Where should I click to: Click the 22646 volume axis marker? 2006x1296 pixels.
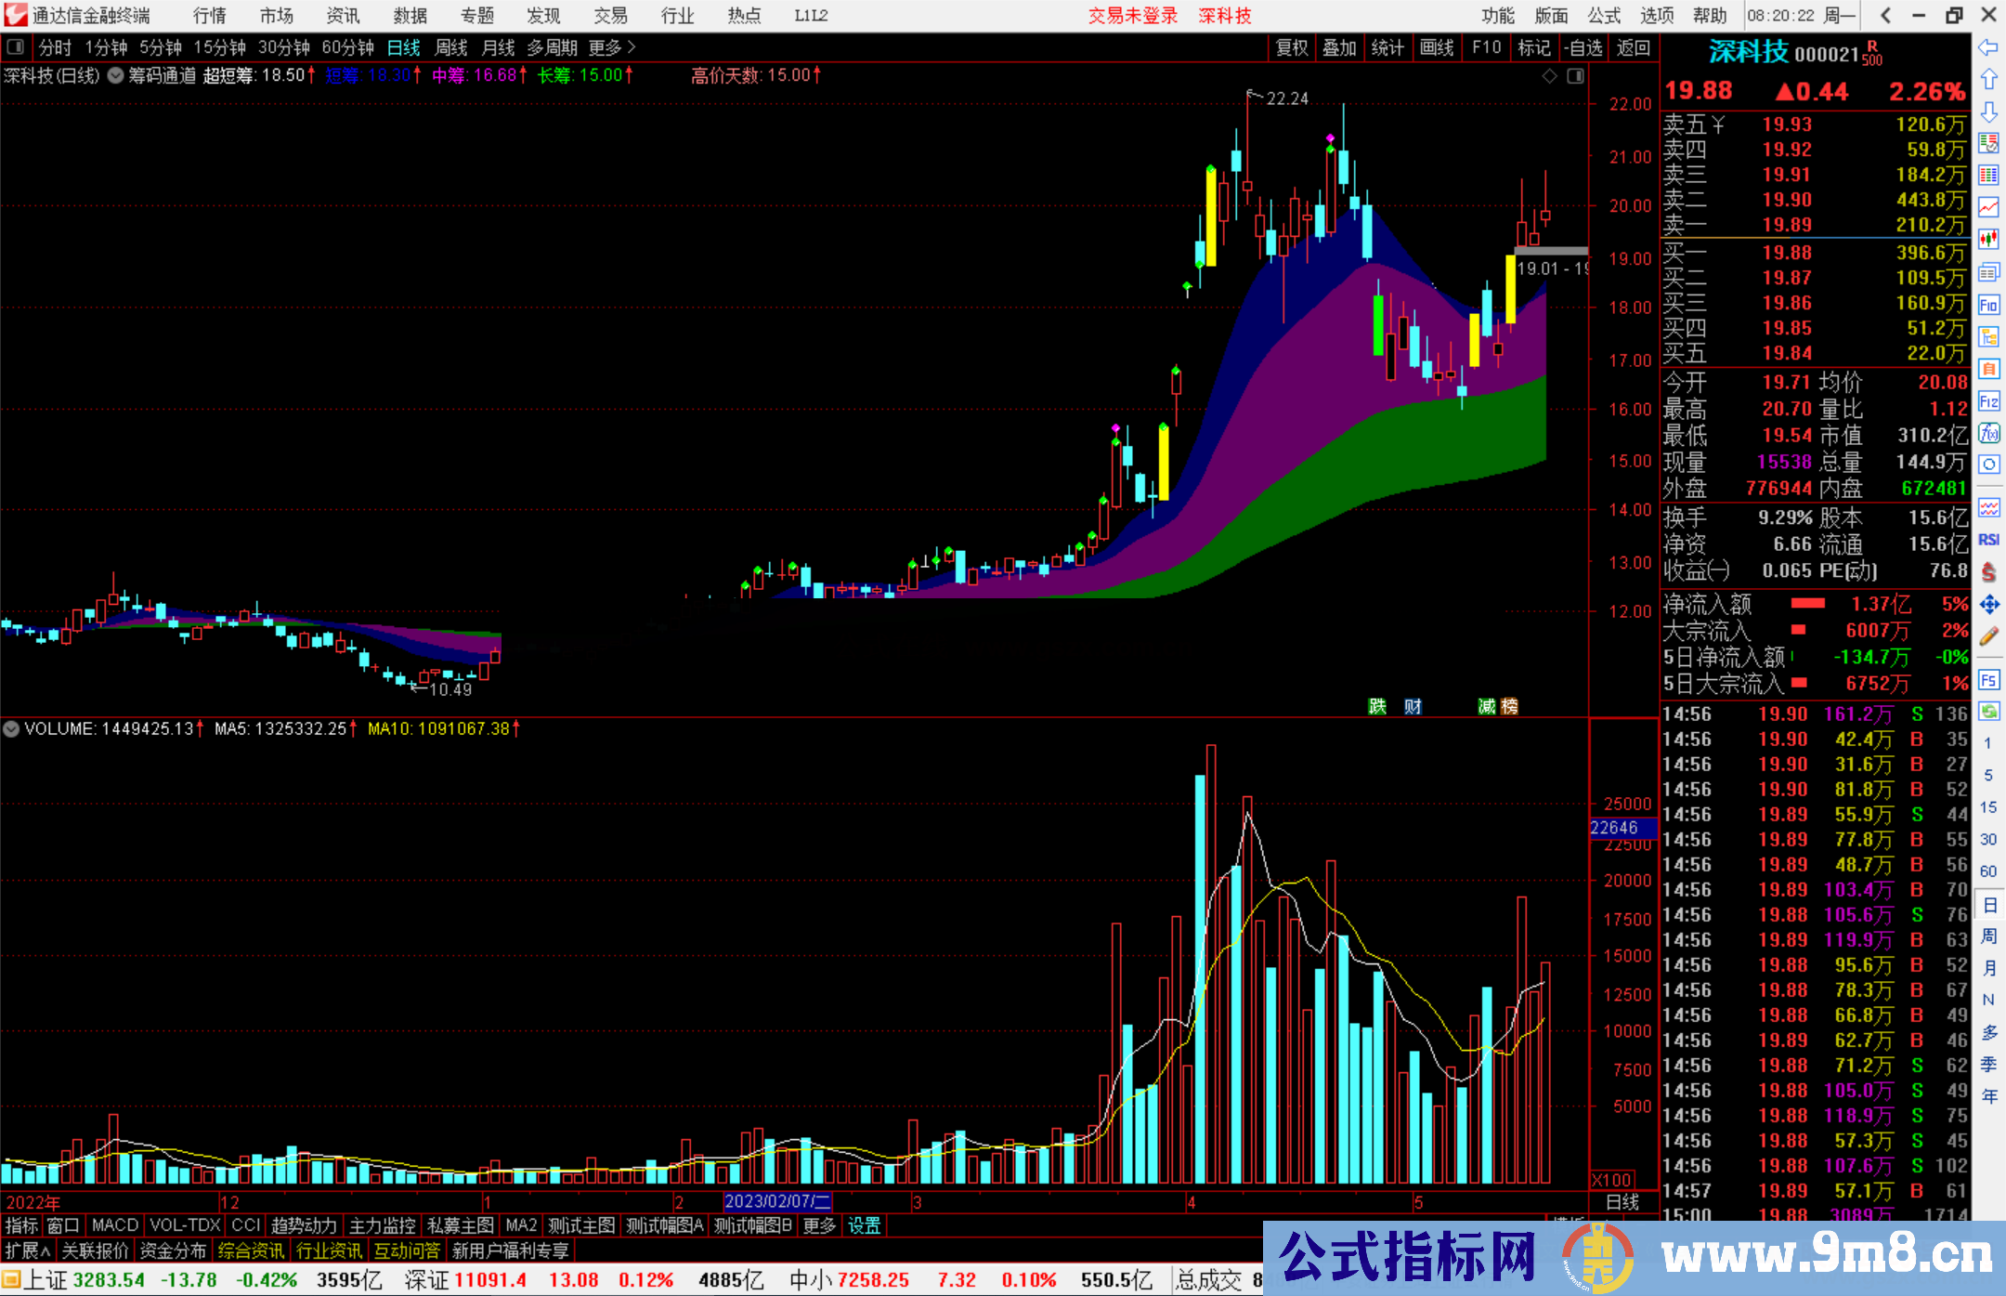click(1622, 827)
